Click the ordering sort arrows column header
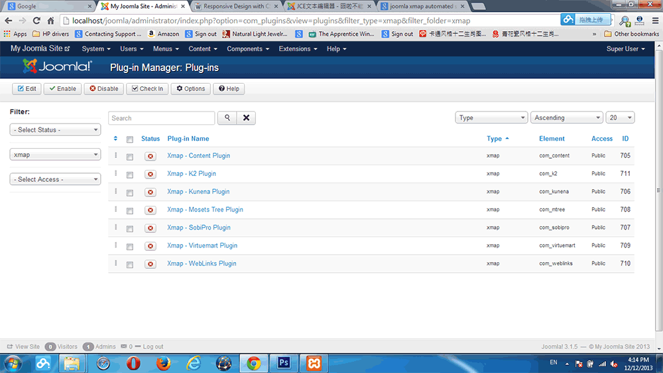 115,139
